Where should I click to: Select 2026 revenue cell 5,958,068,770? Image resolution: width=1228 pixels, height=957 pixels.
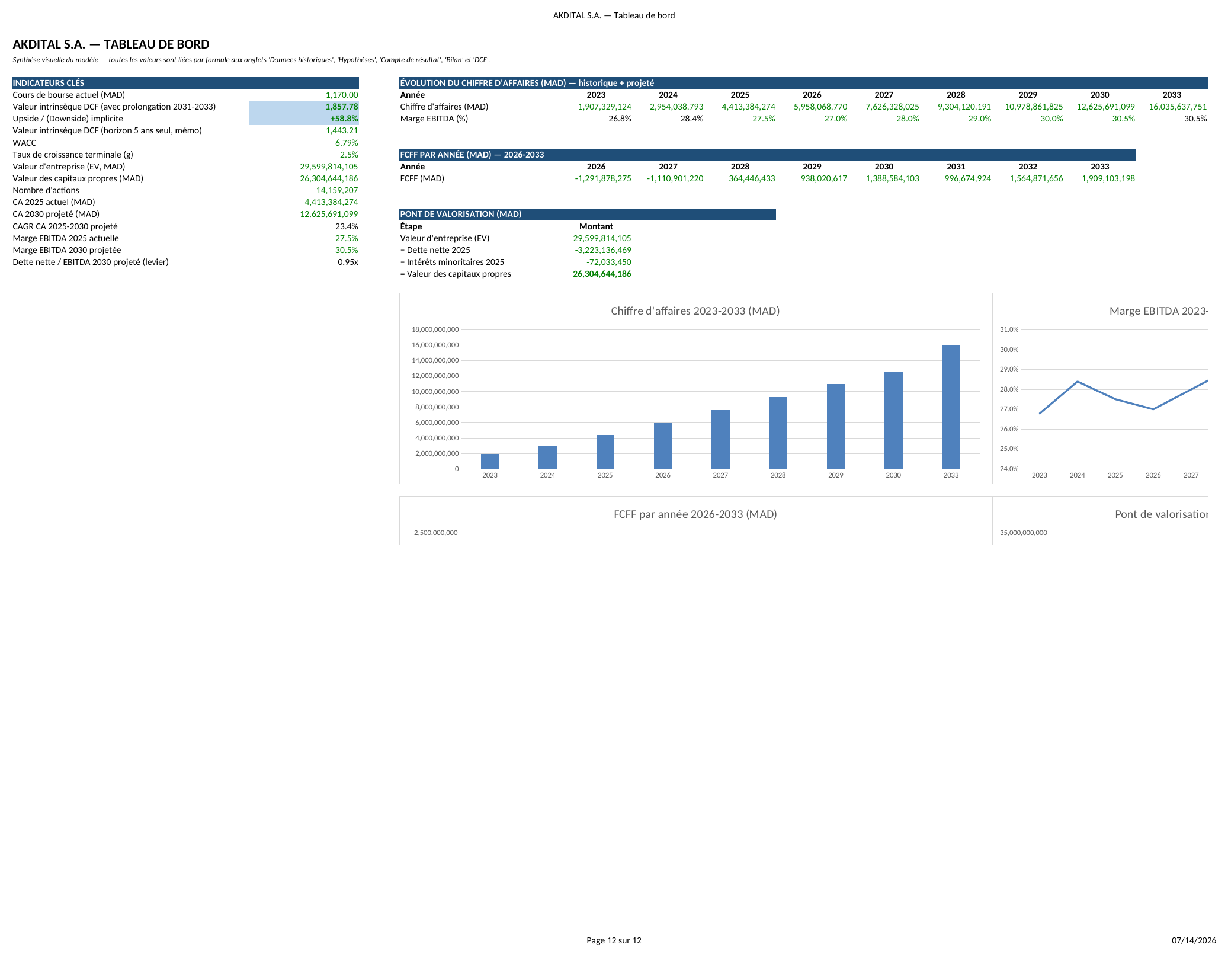click(x=820, y=107)
